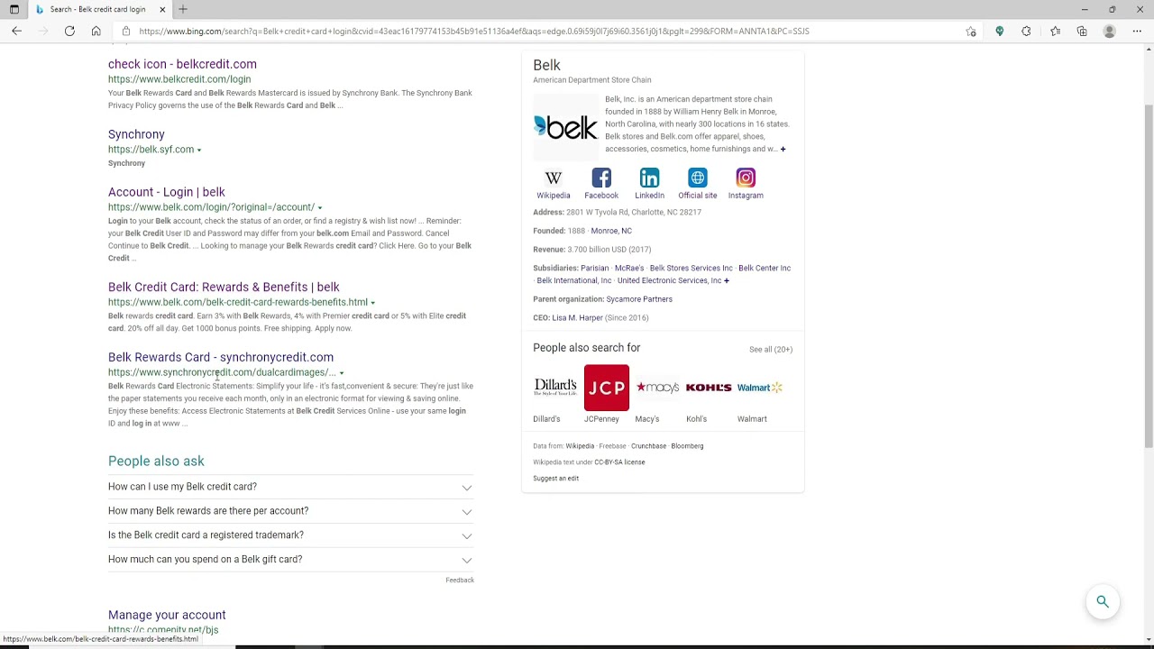The height and width of the screenshot is (649, 1154).
Task: Click the 'People also search for' heading
Action: tap(587, 348)
